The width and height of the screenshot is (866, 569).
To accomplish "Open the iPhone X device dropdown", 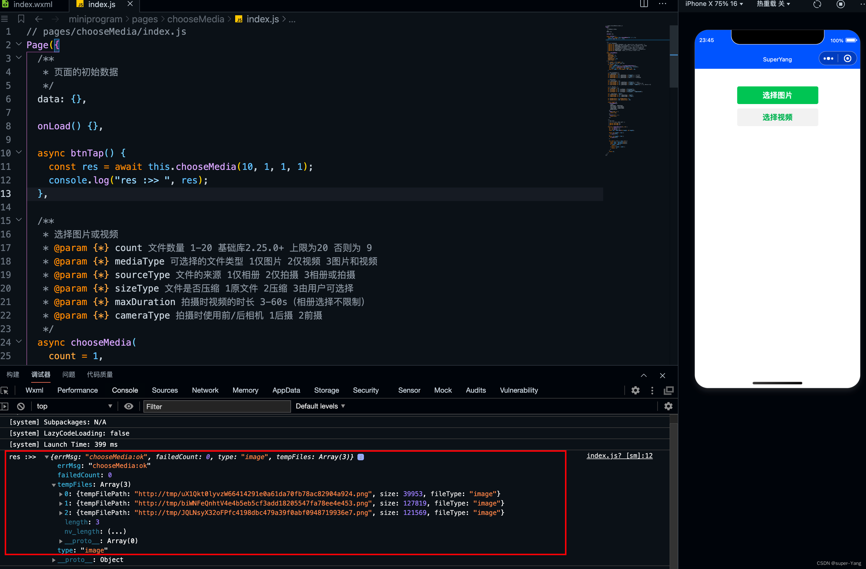I will [x=714, y=4].
